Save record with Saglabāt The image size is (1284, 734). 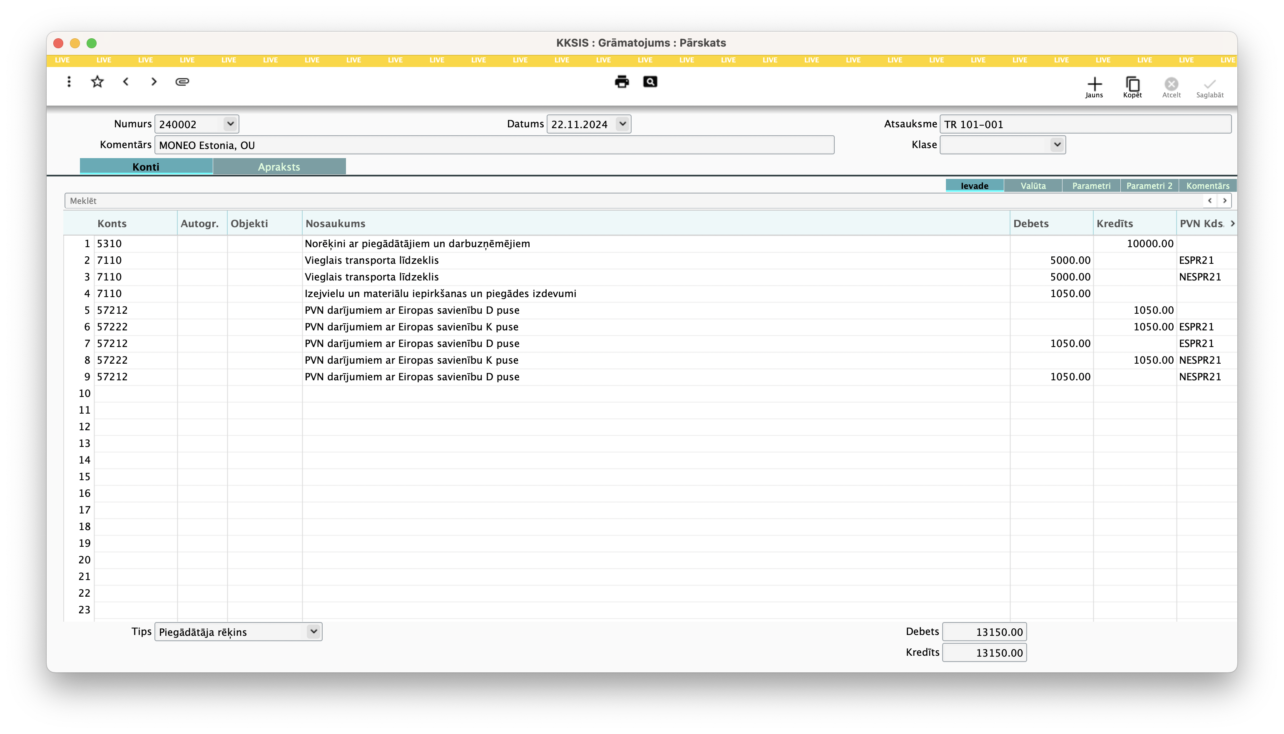1209,87
